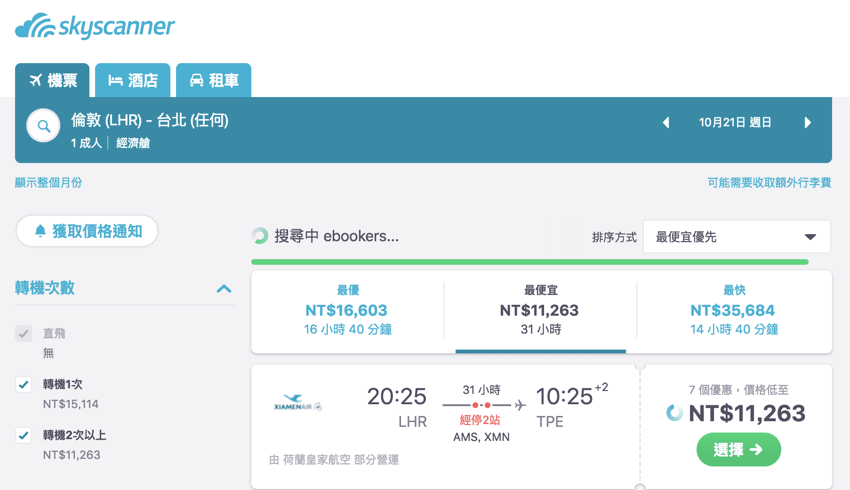Click 經停2站 stops label
Viewport: 850px width, 490px height.
(x=480, y=420)
